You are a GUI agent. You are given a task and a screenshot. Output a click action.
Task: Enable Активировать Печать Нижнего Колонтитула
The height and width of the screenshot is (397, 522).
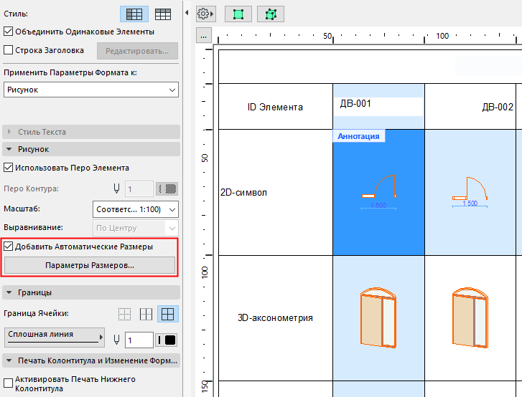pyautogui.click(x=9, y=383)
